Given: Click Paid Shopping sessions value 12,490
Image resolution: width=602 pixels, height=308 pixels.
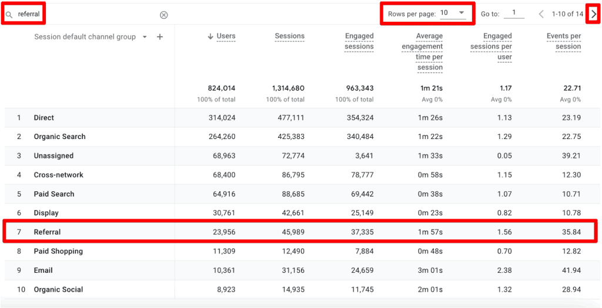Looking at the screenshot, I should coord(293,251).
